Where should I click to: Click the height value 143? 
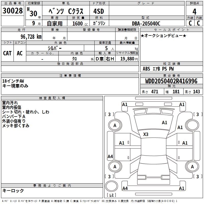click(196, 92)
